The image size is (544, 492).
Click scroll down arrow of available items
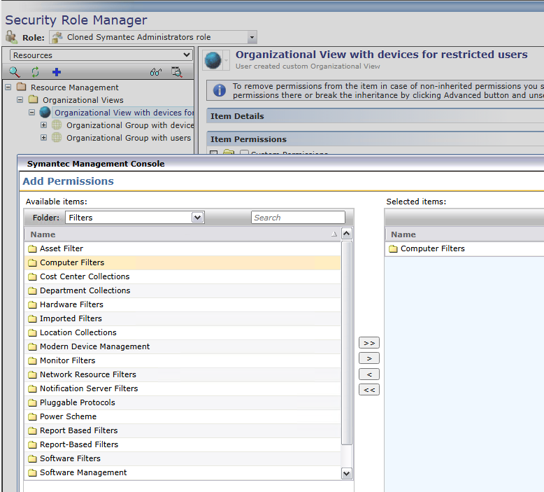point(347,473)
